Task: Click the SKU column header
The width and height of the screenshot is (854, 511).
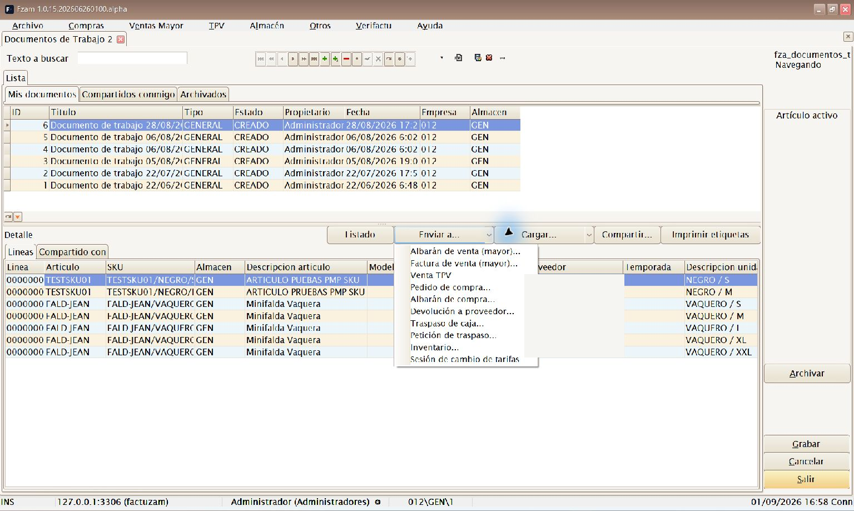Action: pyautogui.click(x=150, y=267)
